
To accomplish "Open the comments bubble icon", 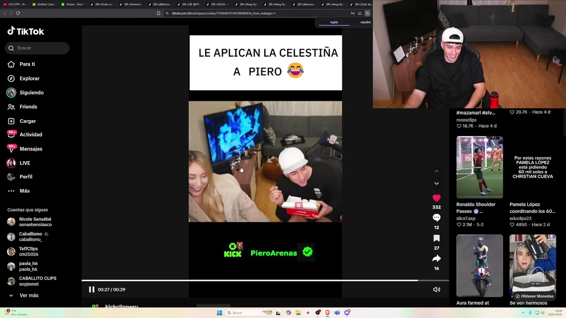I will (436, 218).
